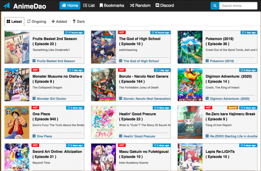This screenshot has width=261, height=171.
Task: Open Healin' Good Precure Episode 23 title
Action: (x=137, y=117)
